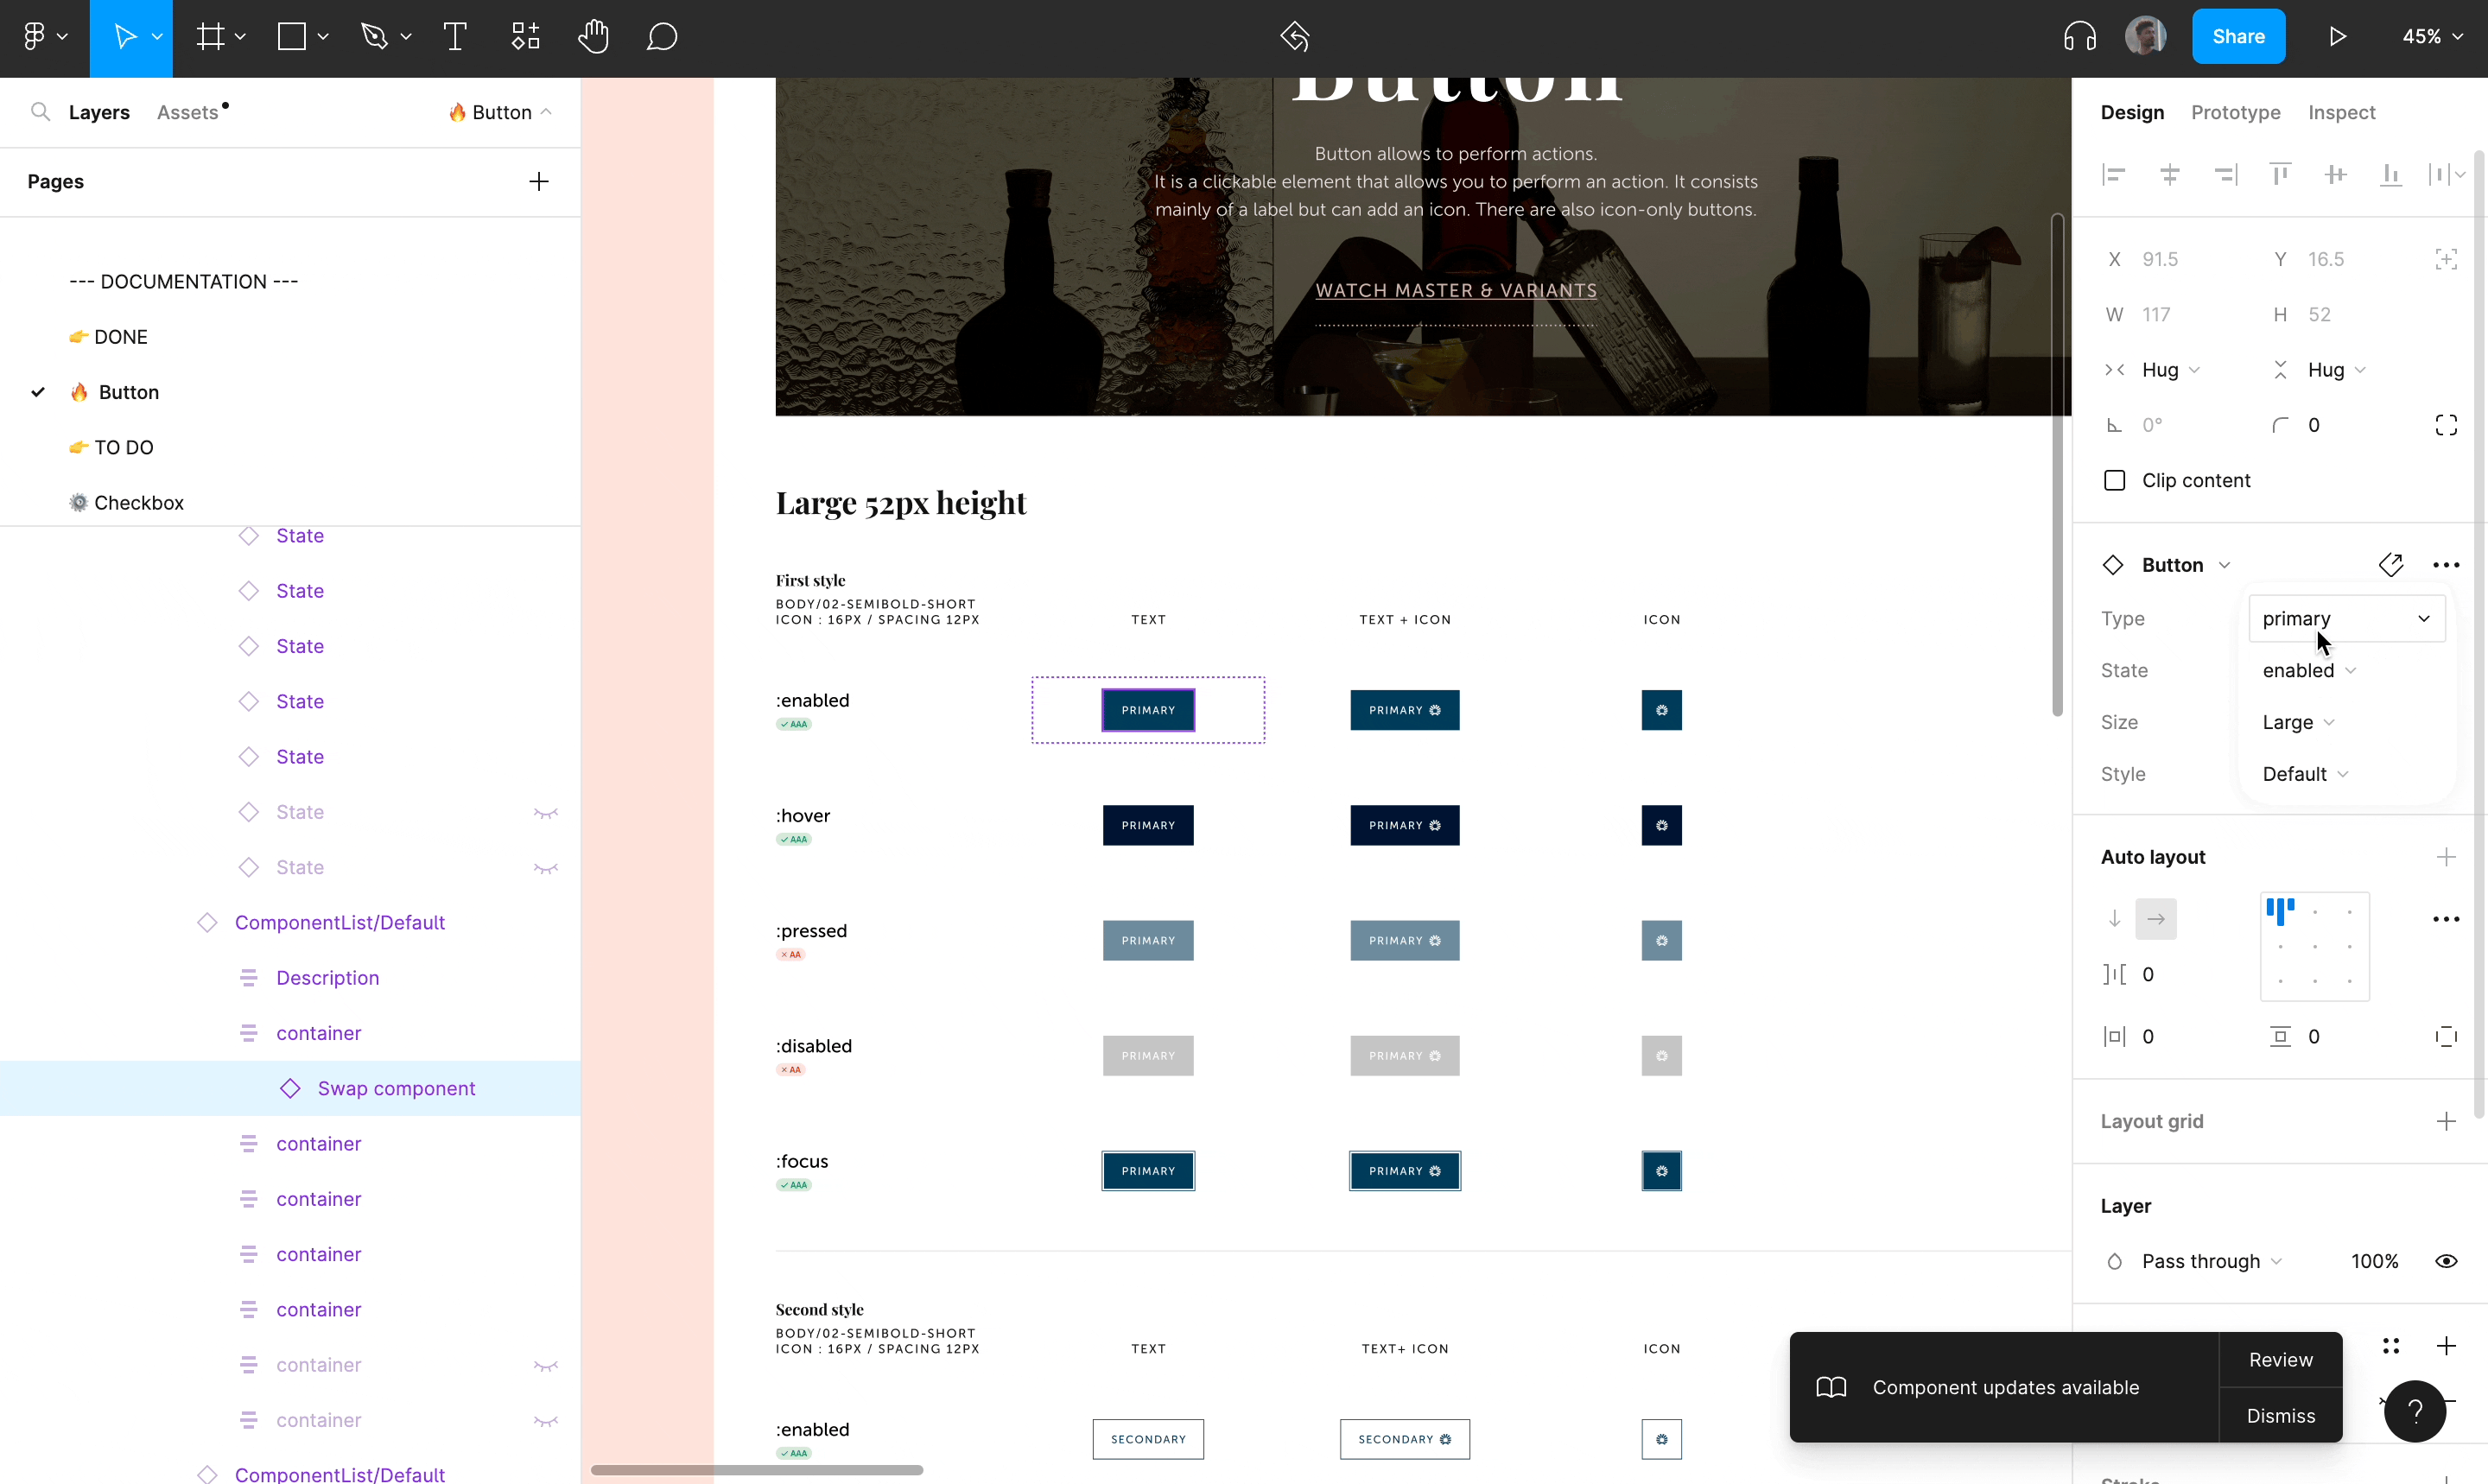Open the Assets tab
This screenshot has width=2488, height=1484.
pos(188,112)
